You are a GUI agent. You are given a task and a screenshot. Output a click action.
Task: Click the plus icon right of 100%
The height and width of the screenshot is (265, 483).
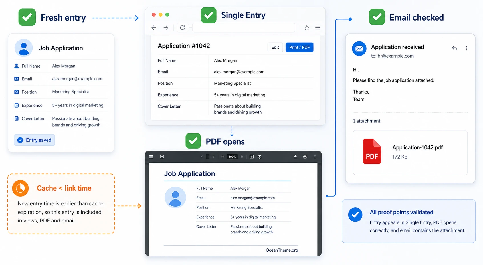tap(242, 157)
